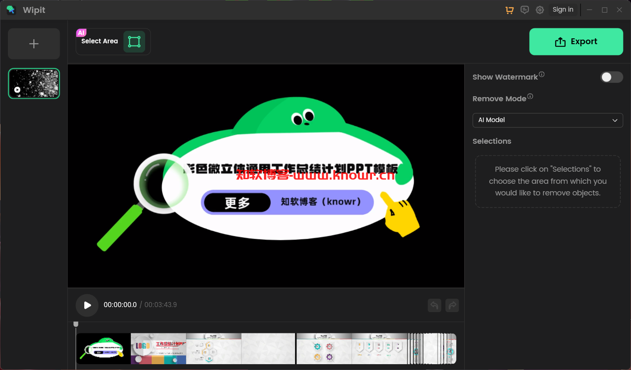Minimize the Wipit window

[x=589, y=10]
